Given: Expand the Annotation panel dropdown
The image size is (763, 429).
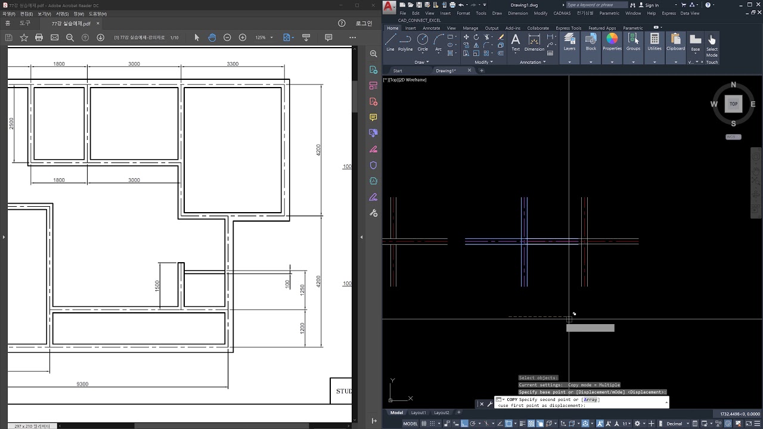Looking at the screenshot, I should pyautogui.click(x=532, y=62).
